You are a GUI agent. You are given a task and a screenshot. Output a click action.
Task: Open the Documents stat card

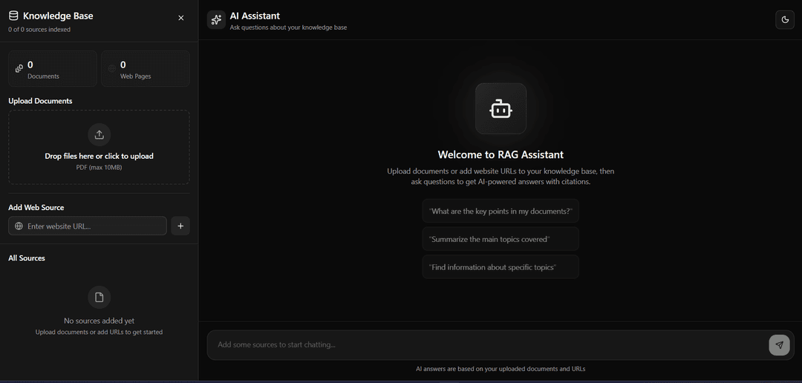pos(53,69)
